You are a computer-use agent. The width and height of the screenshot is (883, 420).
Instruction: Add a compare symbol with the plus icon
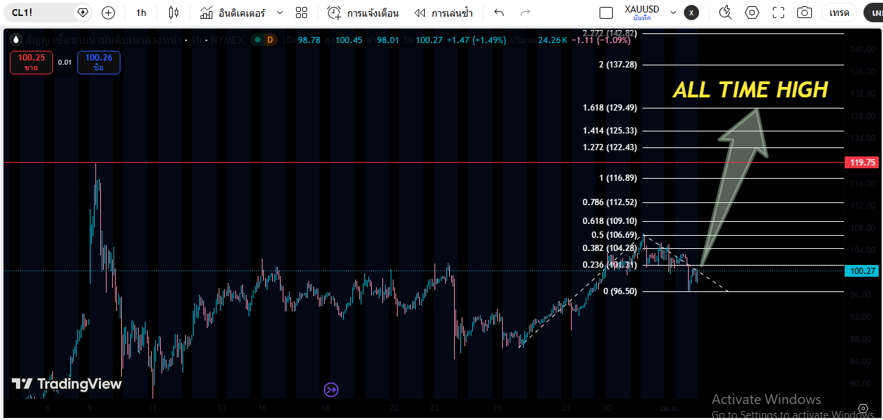[108, 13]
